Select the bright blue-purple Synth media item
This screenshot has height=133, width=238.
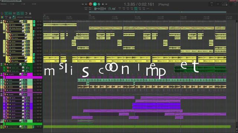157,106
